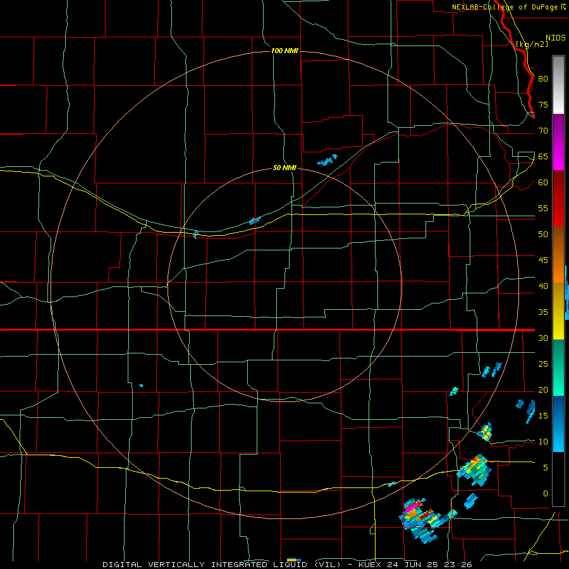This screenshot has width=569, height=569.
Task: Click the 55 value on the scale
Action: point(543,208)
